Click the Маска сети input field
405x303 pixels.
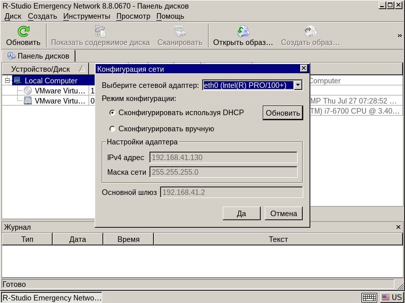[223, 172]
